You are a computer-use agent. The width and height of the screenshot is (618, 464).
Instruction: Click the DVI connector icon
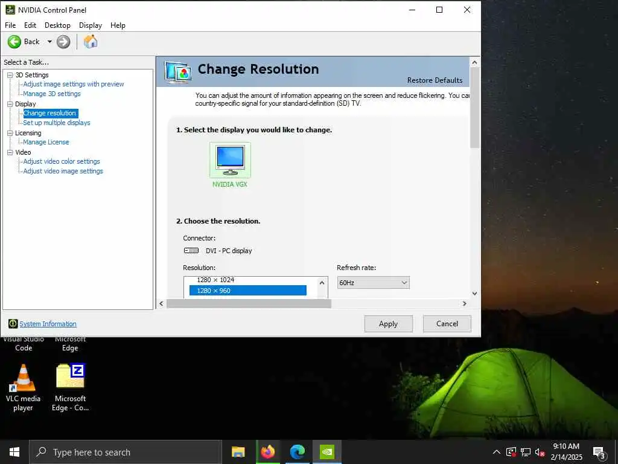pyautogui.click(x=191, y=251)
